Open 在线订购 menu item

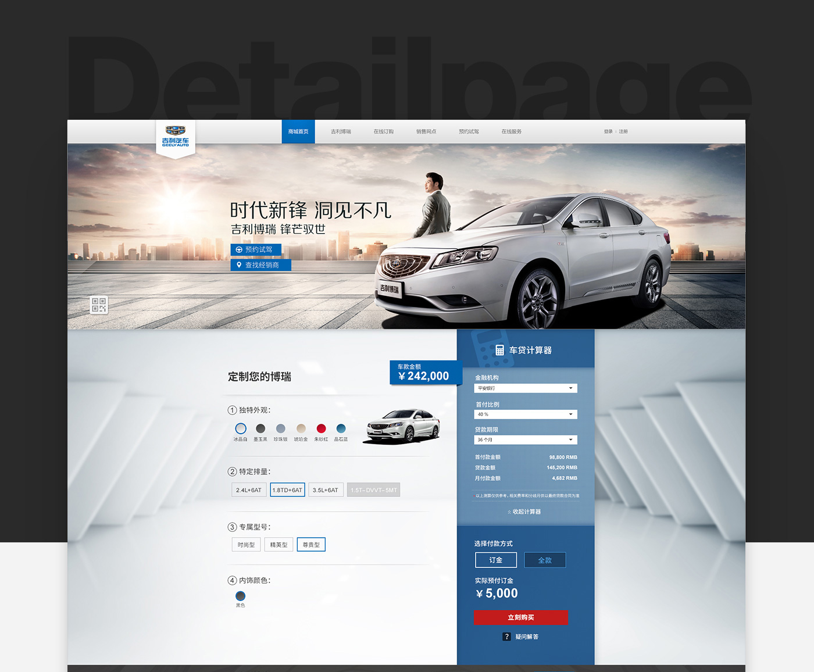point(384,131)
